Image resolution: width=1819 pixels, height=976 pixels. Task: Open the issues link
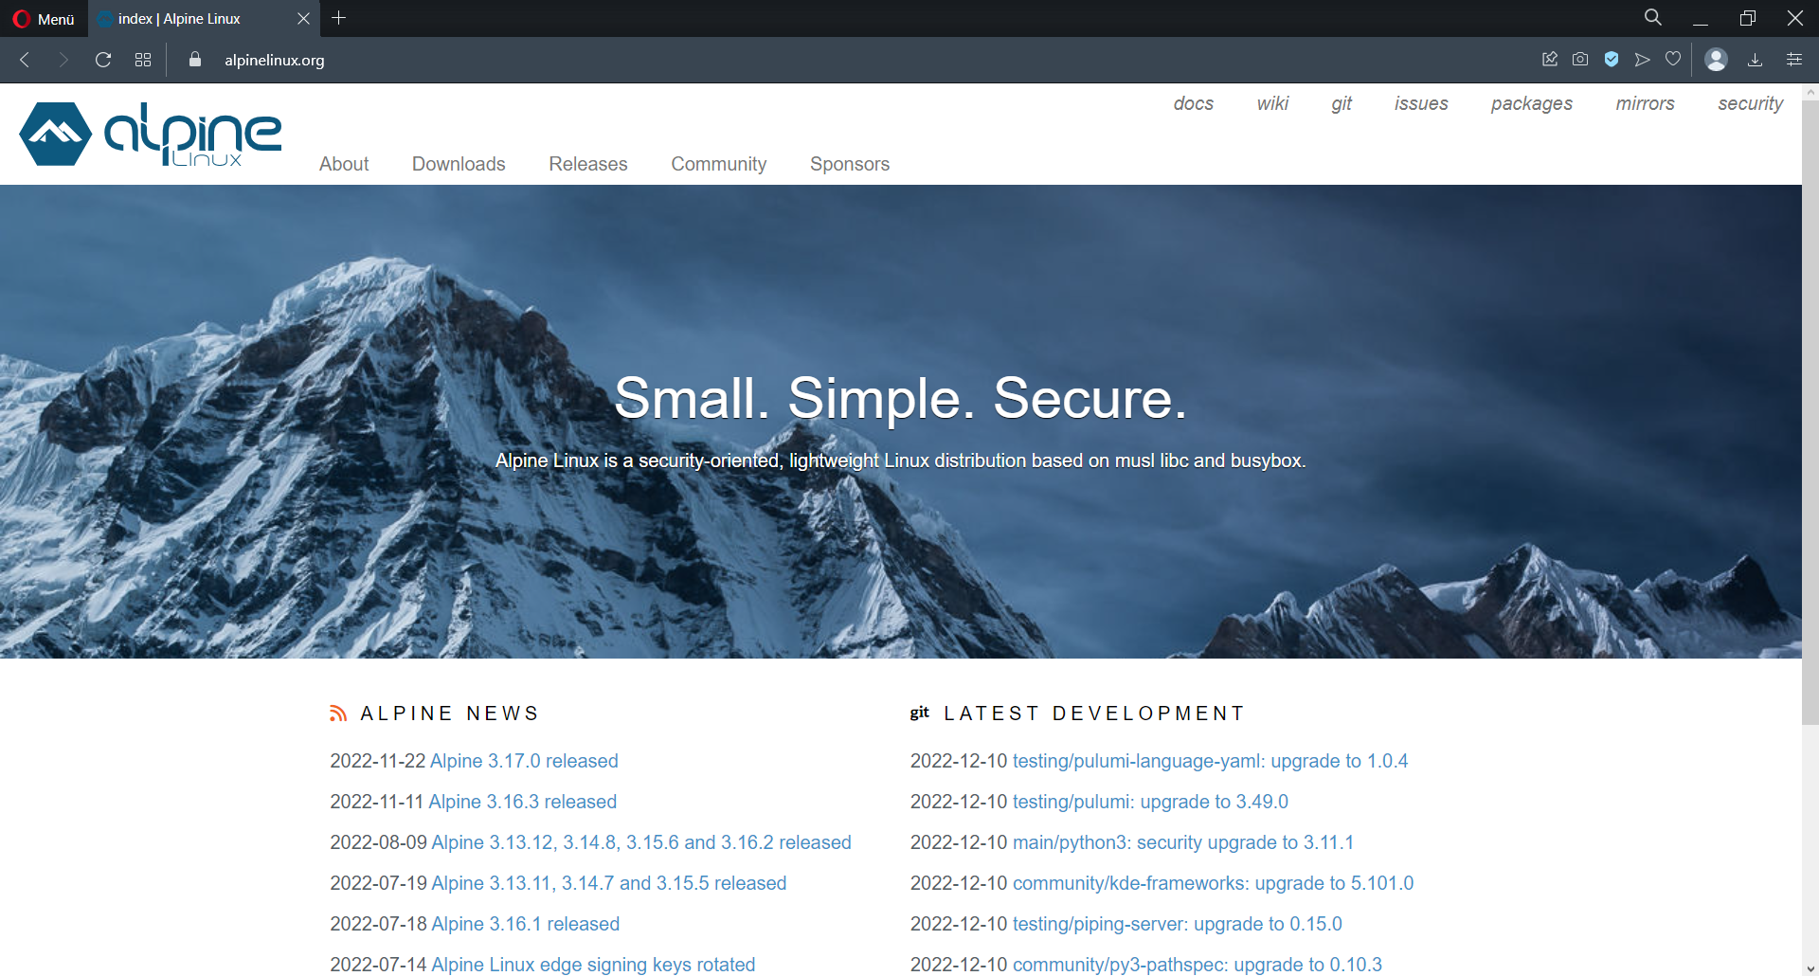pos(1421,103)
